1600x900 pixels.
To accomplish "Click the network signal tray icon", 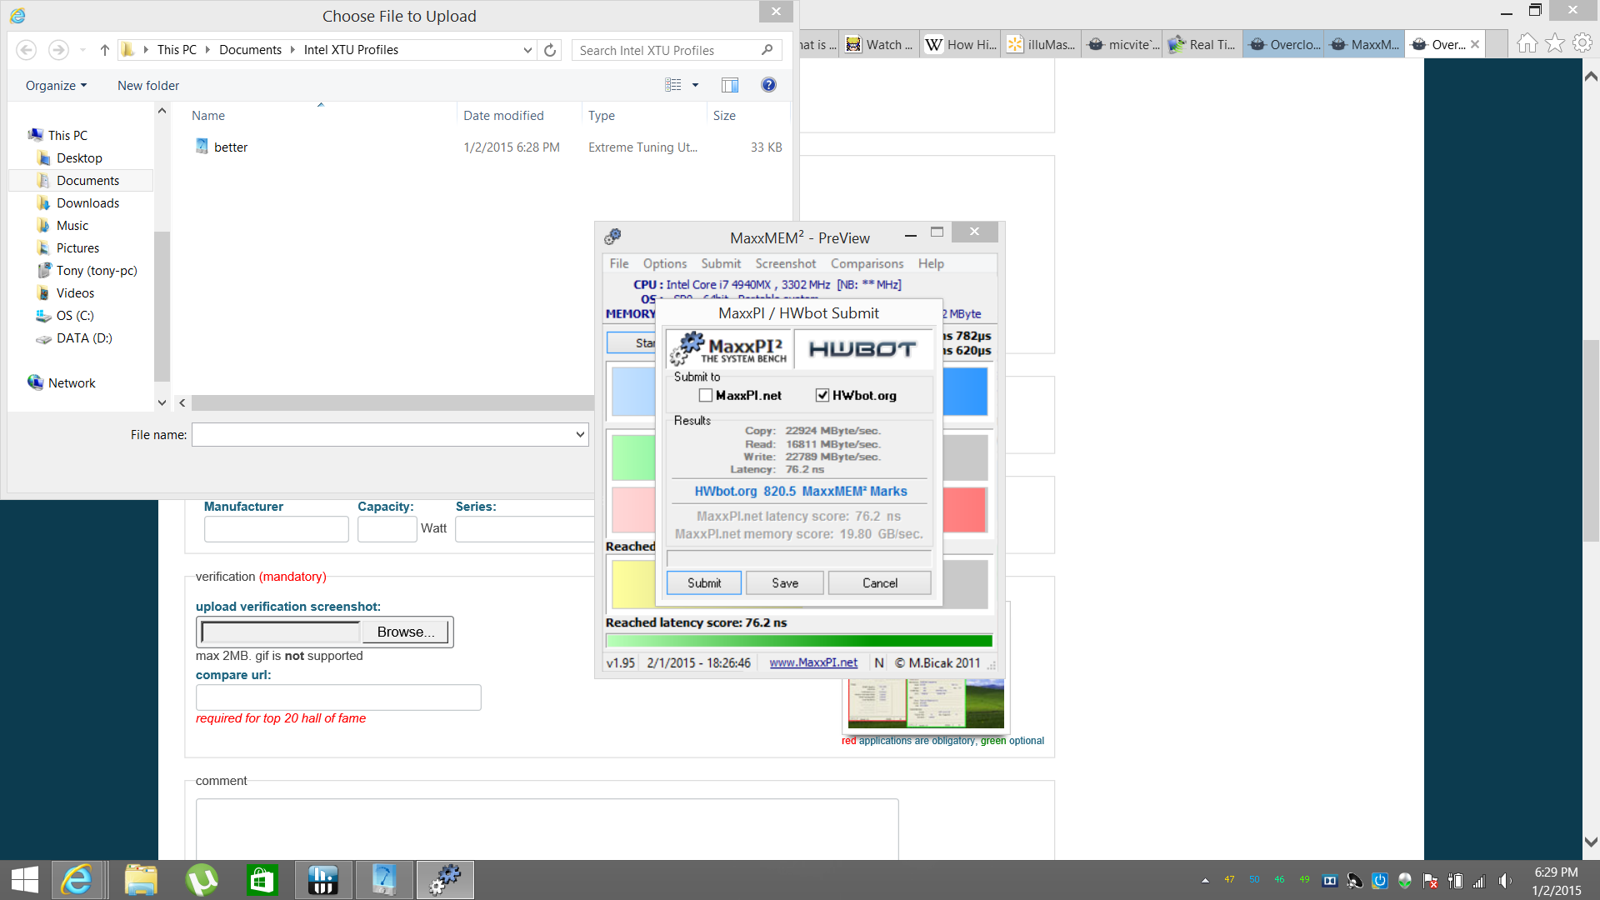I will [x=1480, y=881].
